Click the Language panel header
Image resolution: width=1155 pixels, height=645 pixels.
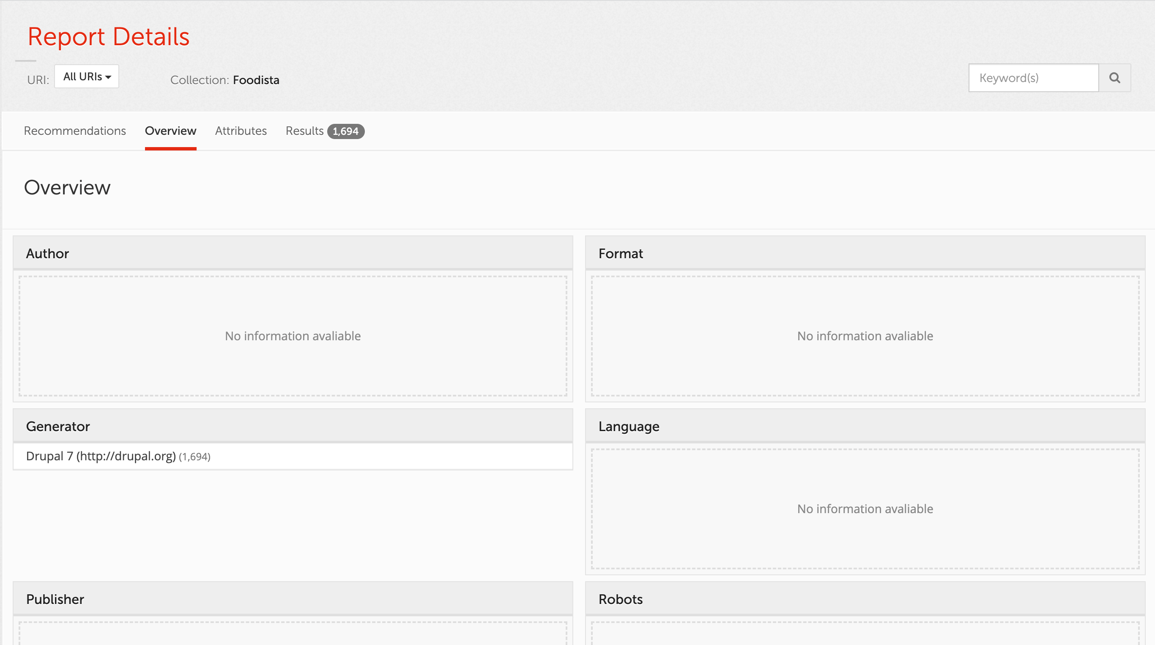[x=628, y=426]
